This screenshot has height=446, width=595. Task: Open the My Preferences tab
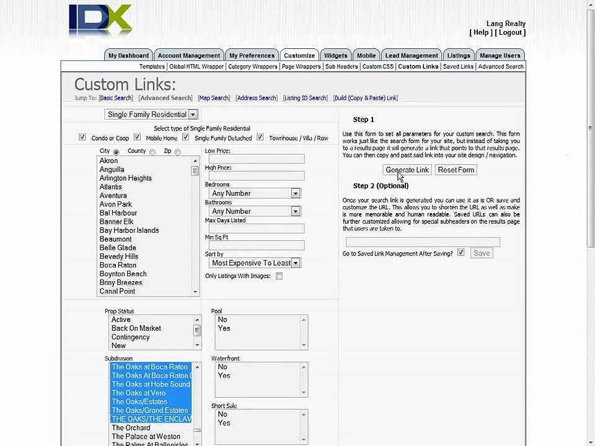[x=252, y=55]
